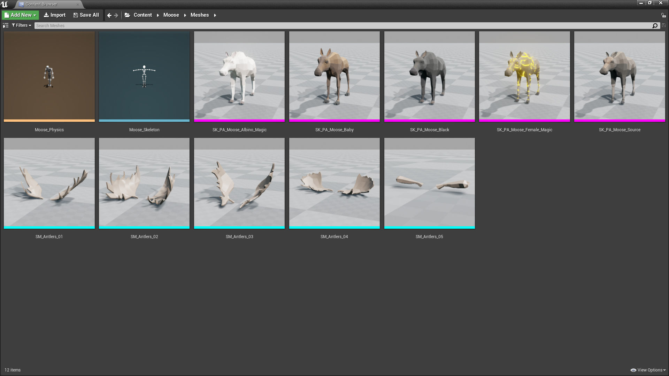Close the Content Browser tab
The height and width of the screenshot is (376, 669).
(x=77, y=5)
